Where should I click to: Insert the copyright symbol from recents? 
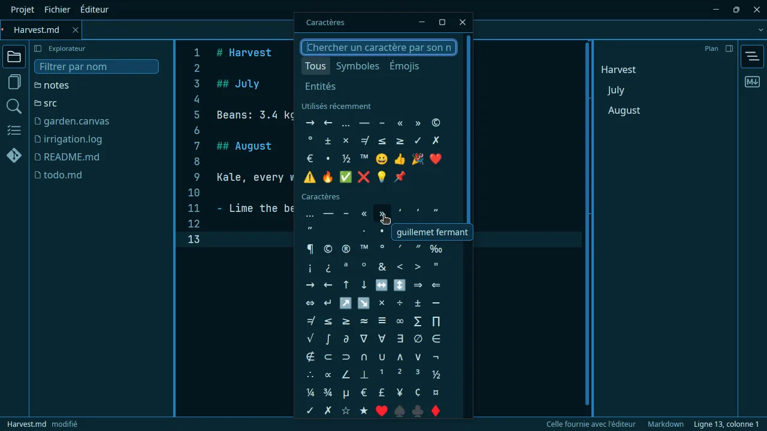tap(436, 123)
